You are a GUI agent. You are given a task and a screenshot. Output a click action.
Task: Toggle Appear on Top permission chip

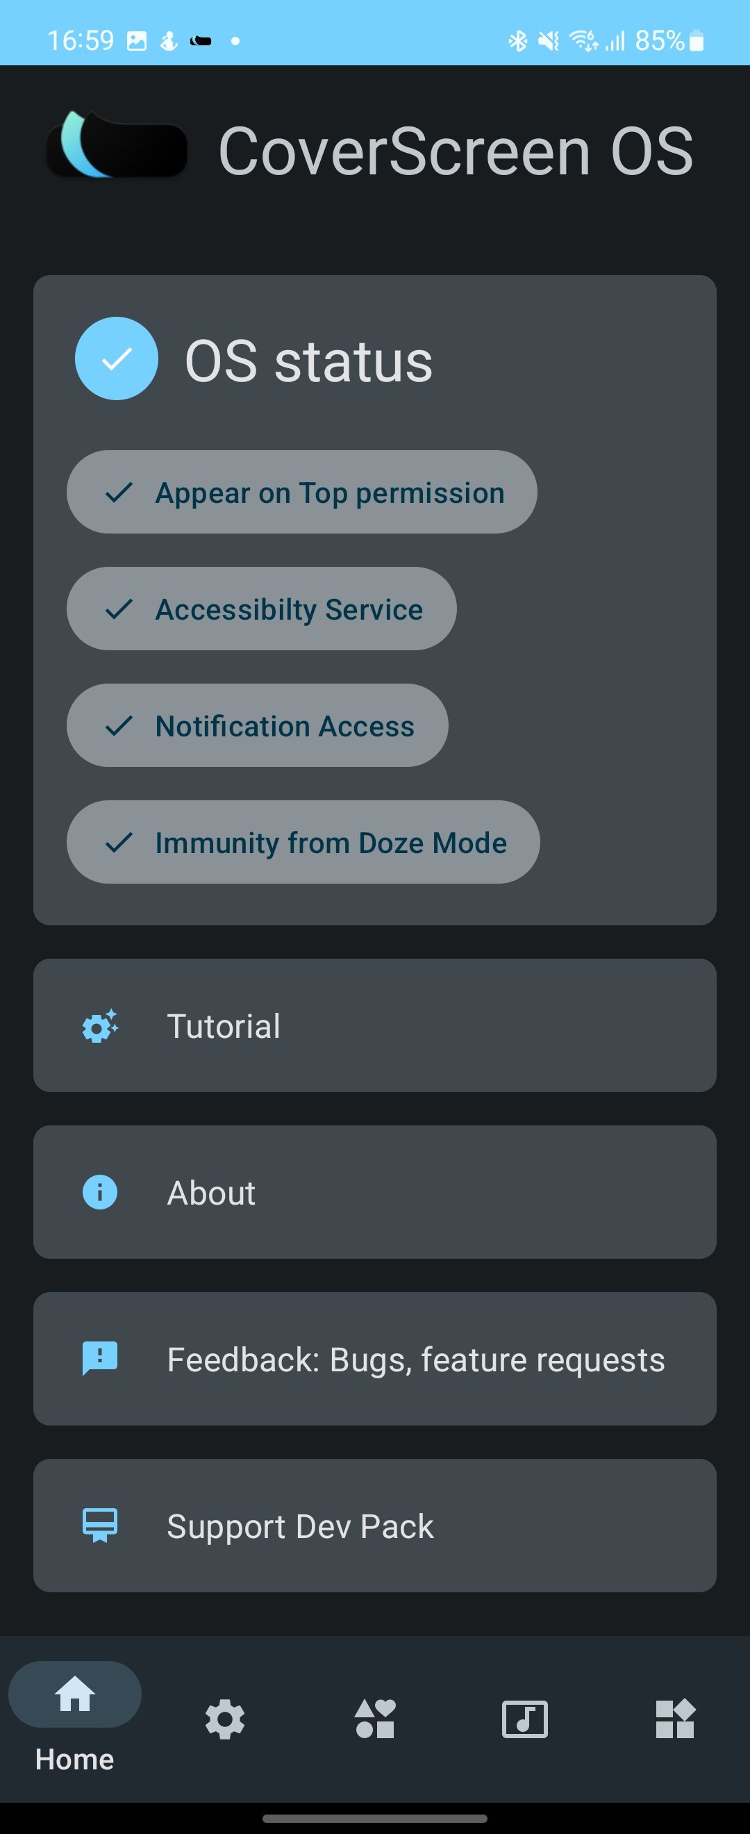point(301,492)
